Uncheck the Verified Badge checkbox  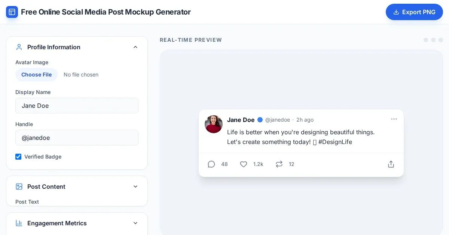(x=18, y=157)
